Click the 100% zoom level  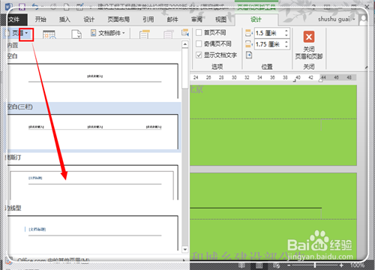(x=357, y=265)
